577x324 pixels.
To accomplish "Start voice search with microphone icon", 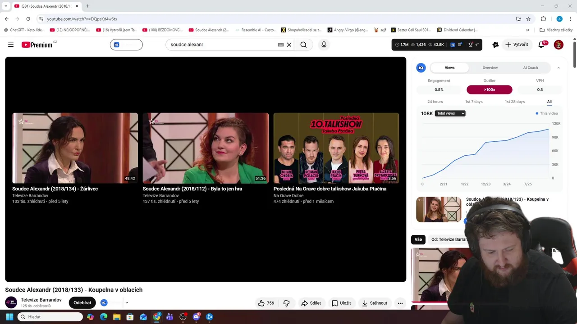I will pyautogui.click(x=324, y=45).
